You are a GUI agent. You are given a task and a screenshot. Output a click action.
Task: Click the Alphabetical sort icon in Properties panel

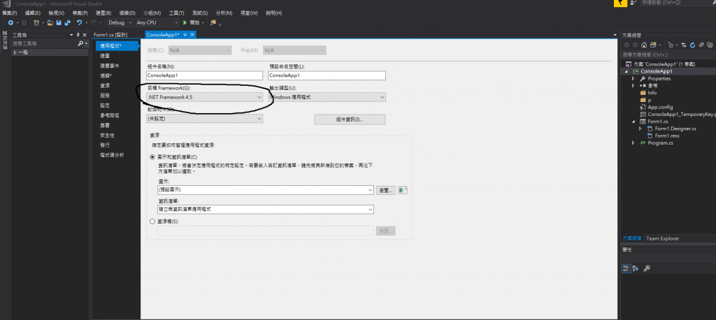[636, 268]
